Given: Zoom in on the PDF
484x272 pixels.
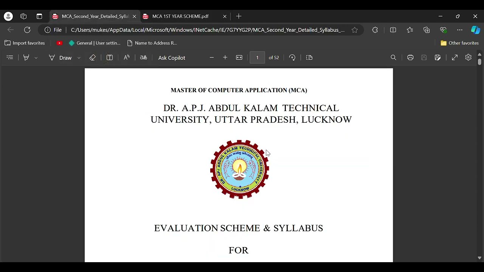Looking at the screenshot, I should 225,57.
